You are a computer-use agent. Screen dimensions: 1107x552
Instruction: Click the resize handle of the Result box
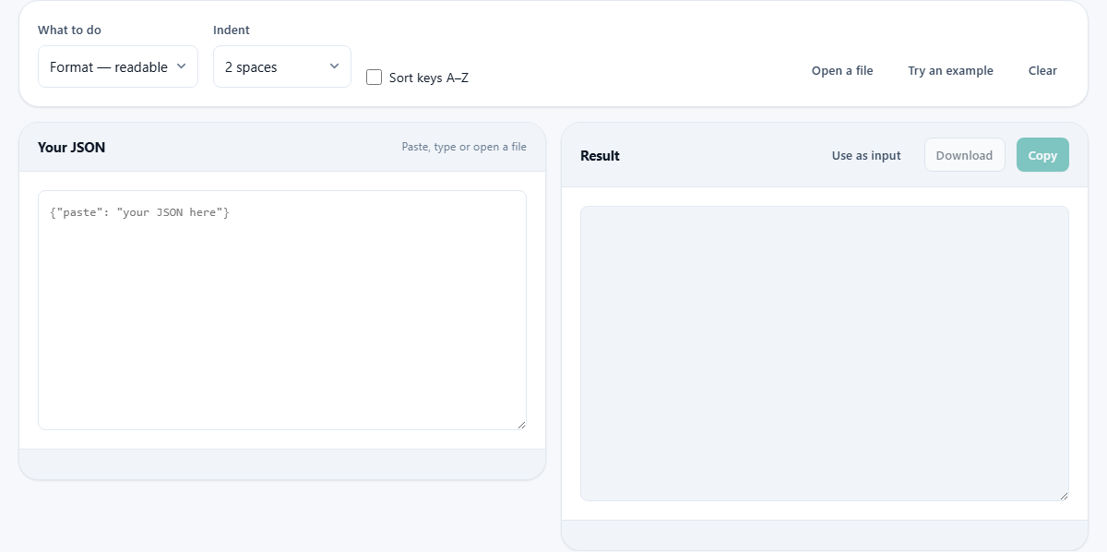(1064, 496)
